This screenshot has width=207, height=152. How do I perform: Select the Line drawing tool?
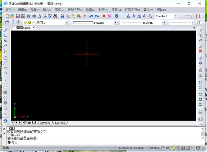5,30
